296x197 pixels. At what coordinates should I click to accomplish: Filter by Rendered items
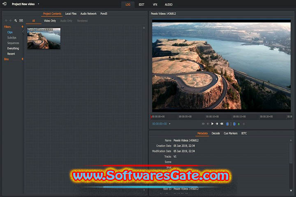(x=82, y=21)
